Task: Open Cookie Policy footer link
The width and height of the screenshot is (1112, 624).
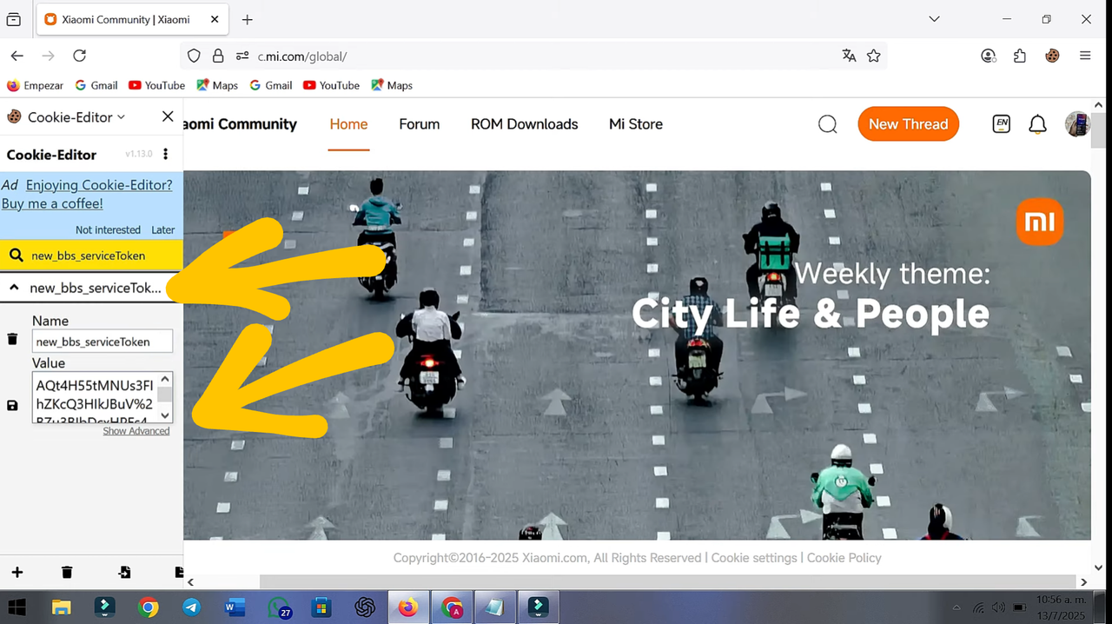Action: pos(844,558)
